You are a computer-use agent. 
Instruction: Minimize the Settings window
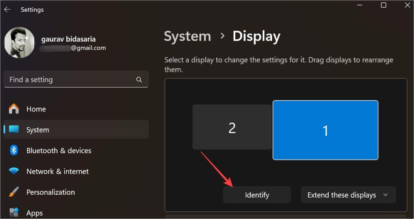359,5
